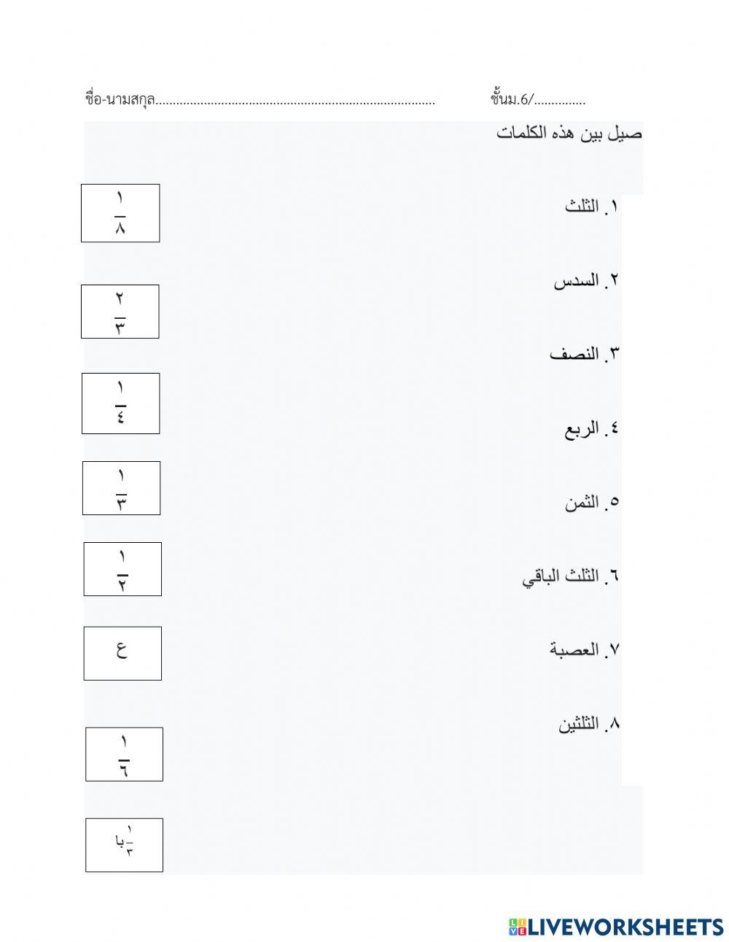Click word number ١ الثلث

click(x=591, y=206)
